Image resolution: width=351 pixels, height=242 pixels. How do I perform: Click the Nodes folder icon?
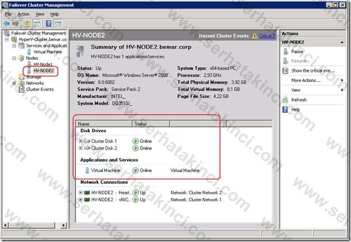[21, 58]
